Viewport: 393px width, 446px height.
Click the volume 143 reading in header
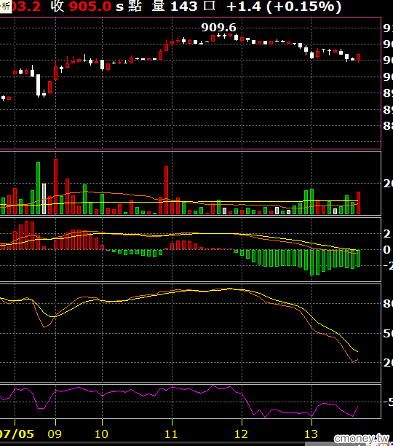click(x=183, y=7)
